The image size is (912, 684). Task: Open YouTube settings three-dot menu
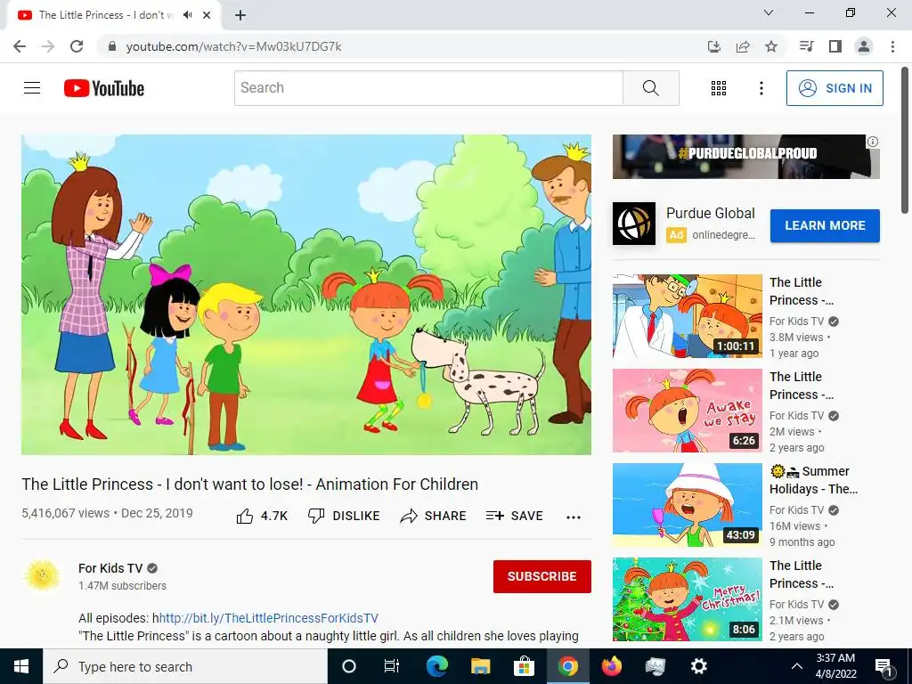click(x=761, y=88)
